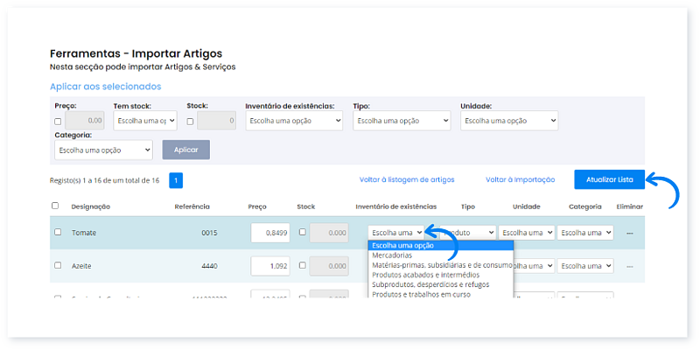Choose Matérias-primas, subsidiárias e de consumo
This screenshot has width=700, height=350.
point(441,265)
